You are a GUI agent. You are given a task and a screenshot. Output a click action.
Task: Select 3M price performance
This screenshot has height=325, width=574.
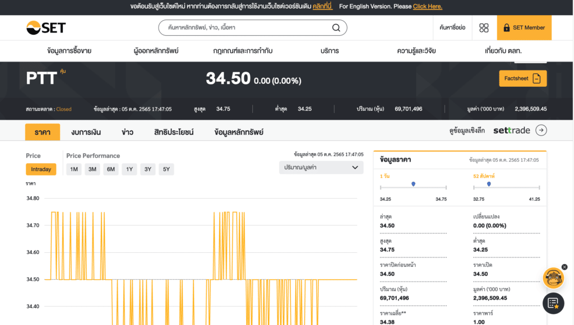point(92,169)
